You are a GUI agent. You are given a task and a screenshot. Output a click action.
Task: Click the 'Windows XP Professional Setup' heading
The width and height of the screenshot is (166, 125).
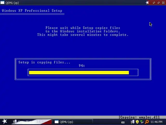coord(32,10)
